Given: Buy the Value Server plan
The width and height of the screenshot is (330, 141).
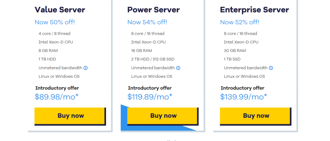Looking at the screenshot, I should tap(70, 116).
